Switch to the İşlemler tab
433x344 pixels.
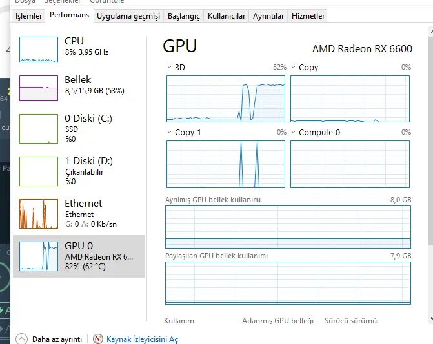pyautogui.click(x=28, y=16)
